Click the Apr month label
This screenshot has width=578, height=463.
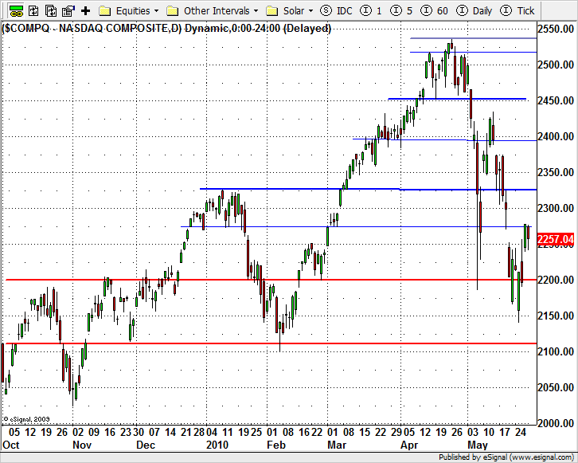tap(409, 445)
